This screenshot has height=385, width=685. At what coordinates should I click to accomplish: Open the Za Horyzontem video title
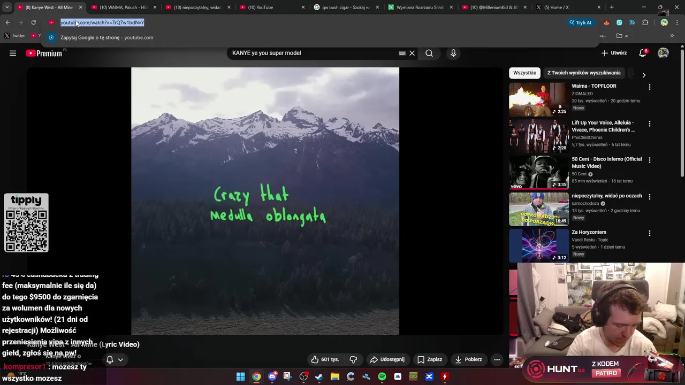coord(589,232)
